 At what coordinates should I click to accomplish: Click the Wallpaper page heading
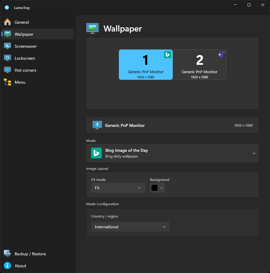click(123, 28)
